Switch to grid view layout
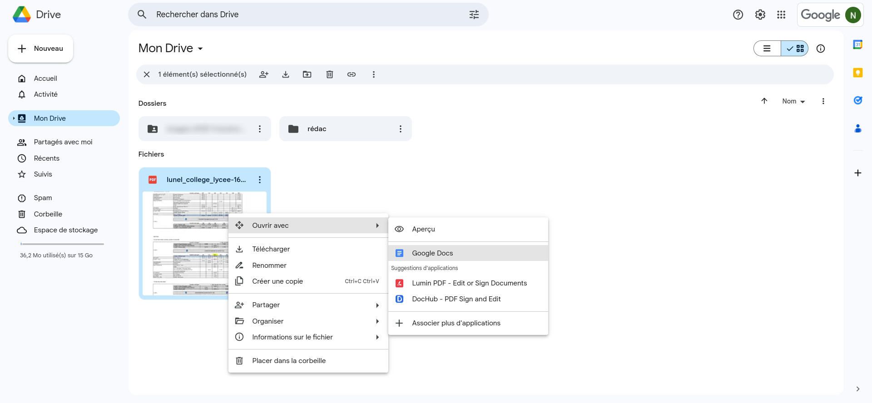 795,49
